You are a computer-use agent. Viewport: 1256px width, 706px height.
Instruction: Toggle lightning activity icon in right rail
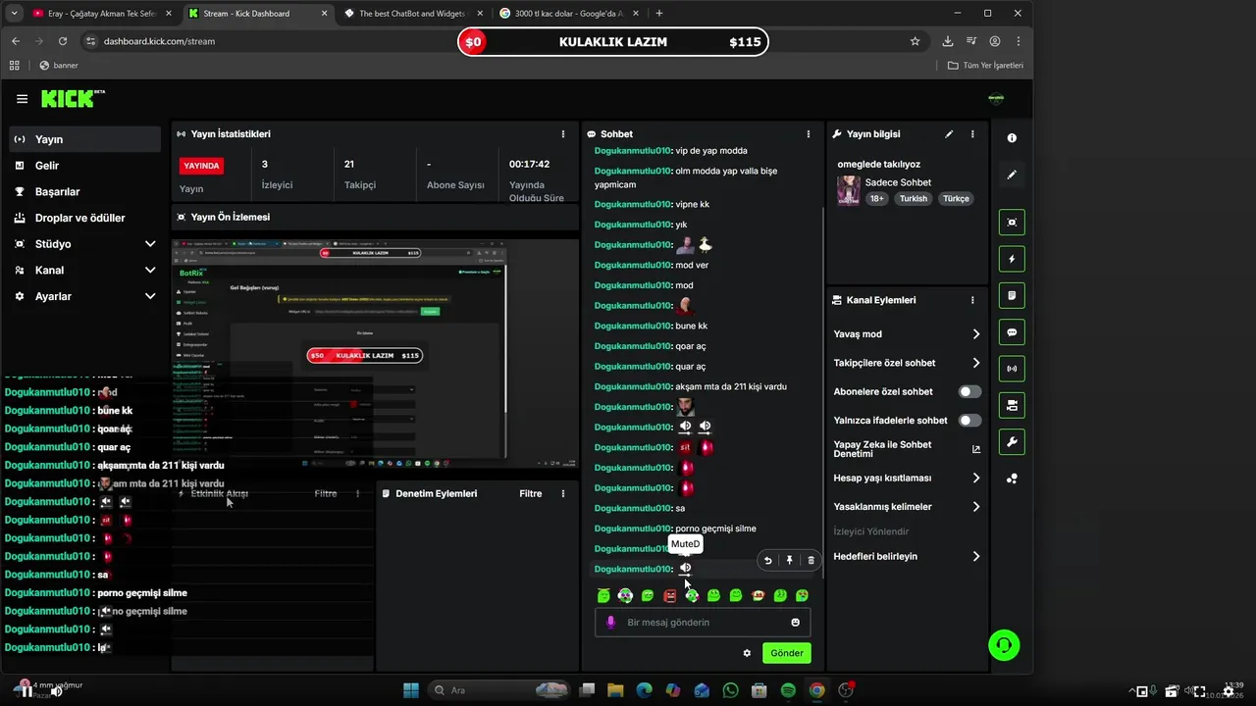click(x=1012, y=259)
